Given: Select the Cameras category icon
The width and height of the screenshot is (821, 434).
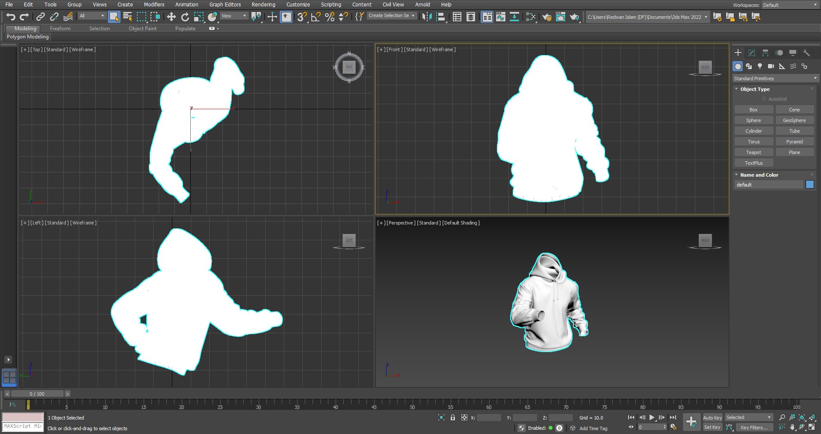Looking at the screenshot, I should (771, 66).
